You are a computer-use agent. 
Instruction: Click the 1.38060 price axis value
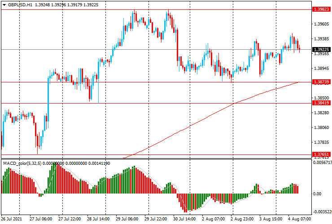click(x=322, y=128)
